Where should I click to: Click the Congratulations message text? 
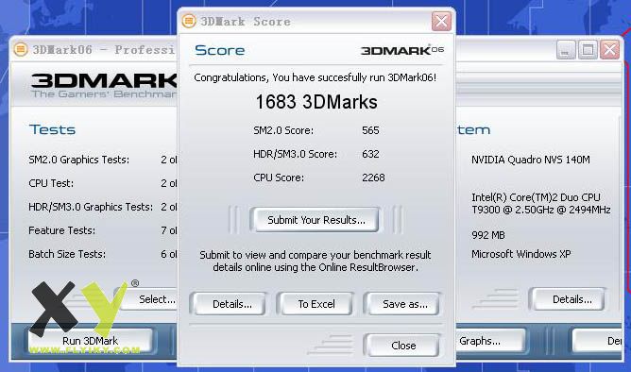(x=315, y=77)
